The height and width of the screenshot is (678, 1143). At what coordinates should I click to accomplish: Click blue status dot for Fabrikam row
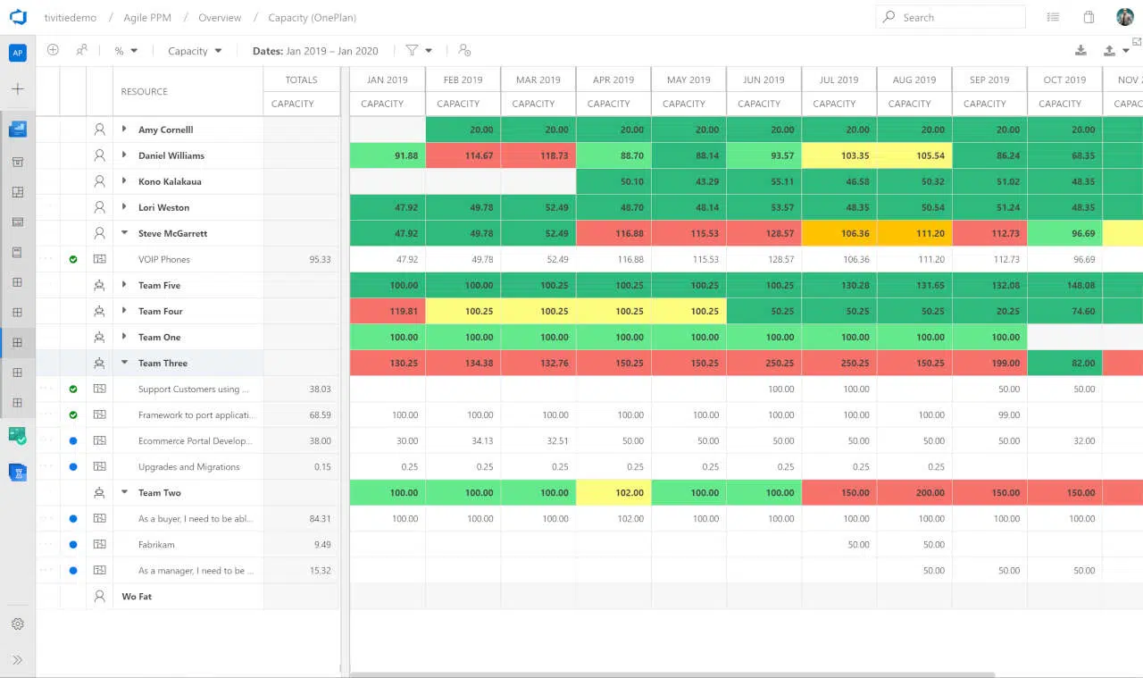point(73,545)
